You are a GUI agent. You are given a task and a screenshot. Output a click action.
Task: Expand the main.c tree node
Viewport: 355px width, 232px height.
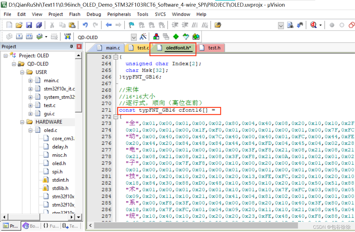[30, 81]
